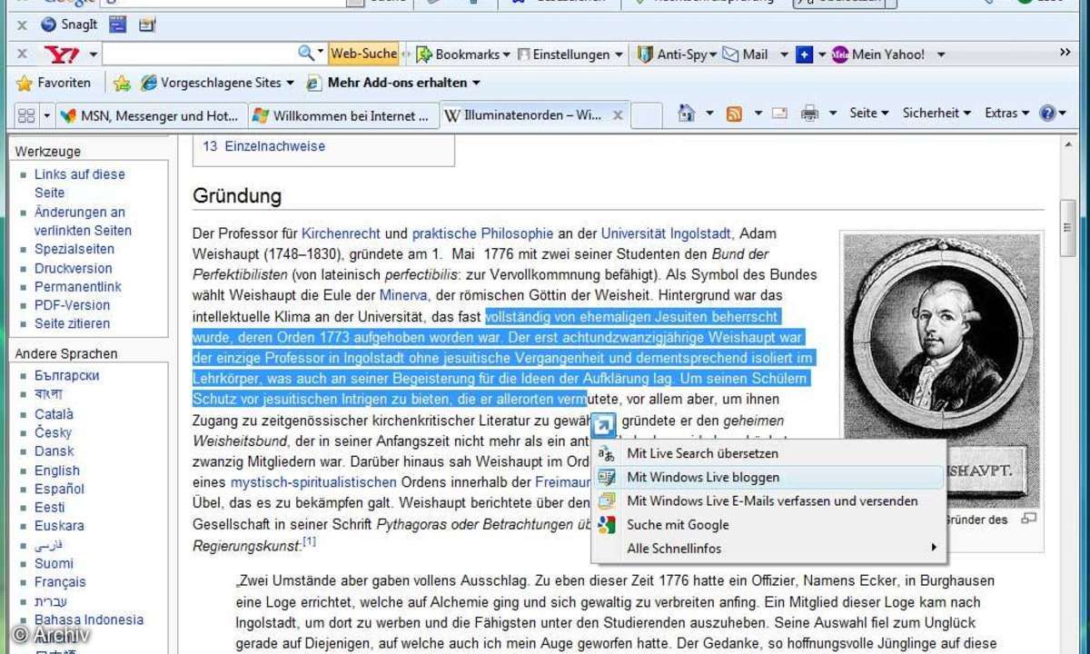Open the praktische Philosophie link

482,233
